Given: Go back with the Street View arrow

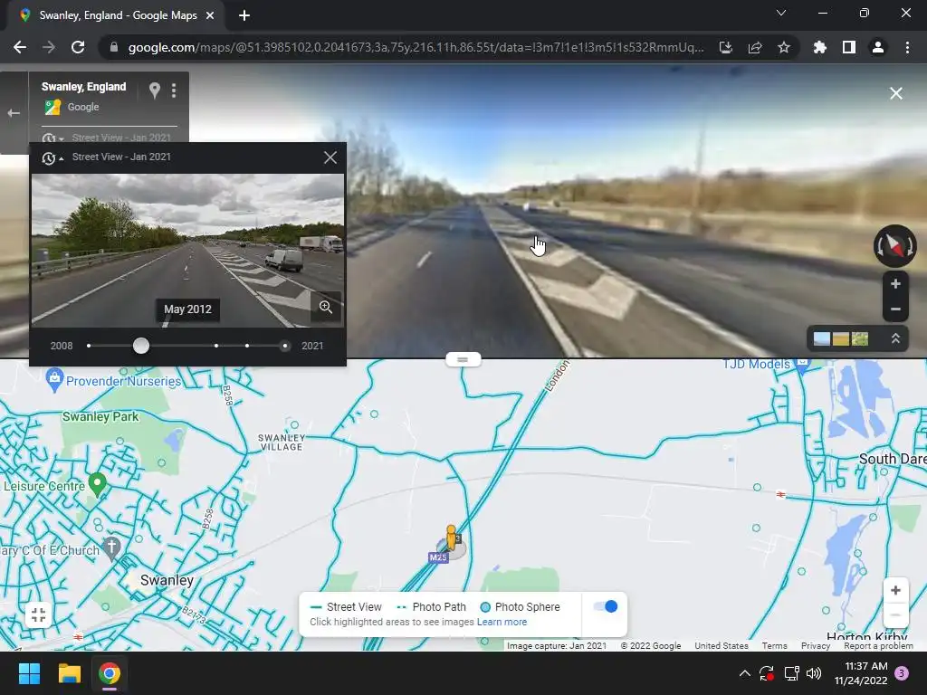Looking at the screenshot, I should point(14,113).
